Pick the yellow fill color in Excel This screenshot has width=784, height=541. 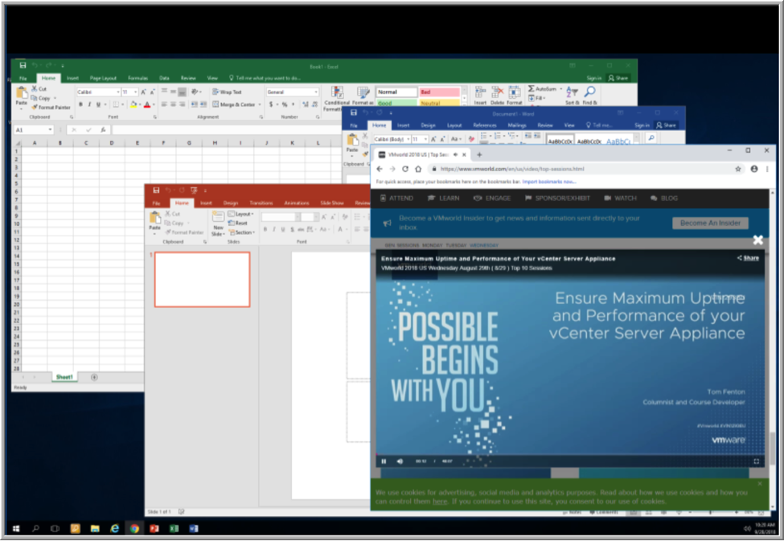[133, 105]
